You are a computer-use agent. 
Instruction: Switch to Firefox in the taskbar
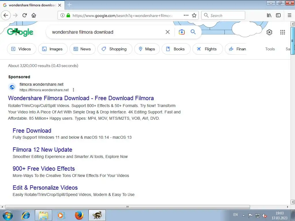point(79,215)
